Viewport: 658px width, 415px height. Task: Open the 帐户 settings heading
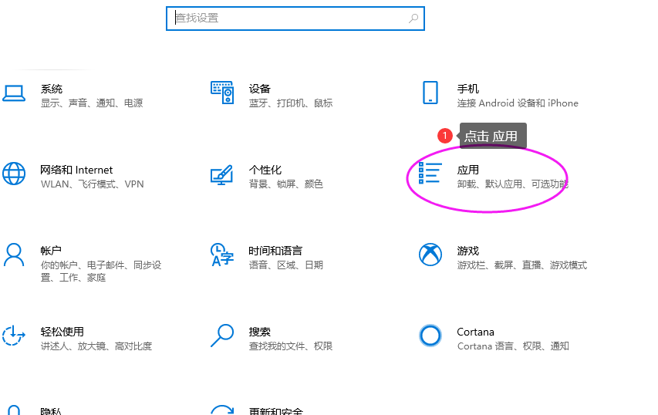coord(51,251)
